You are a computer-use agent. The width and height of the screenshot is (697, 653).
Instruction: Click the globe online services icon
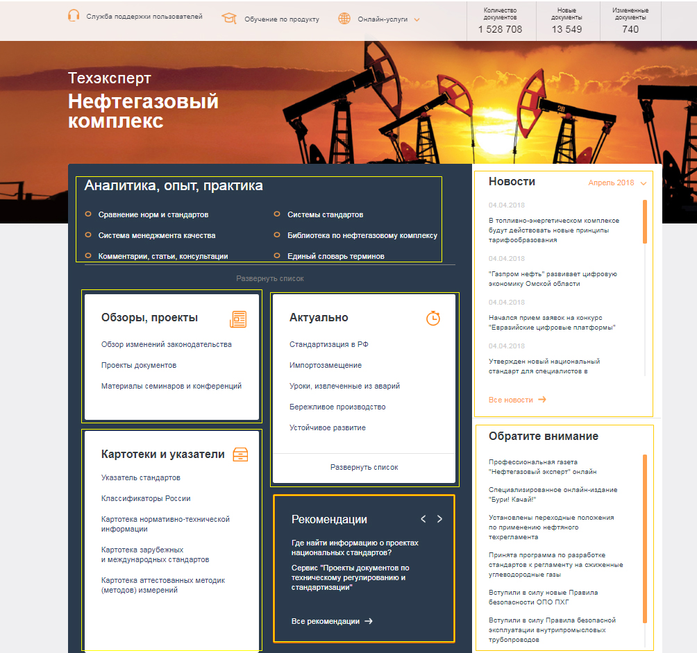[344, 19]
